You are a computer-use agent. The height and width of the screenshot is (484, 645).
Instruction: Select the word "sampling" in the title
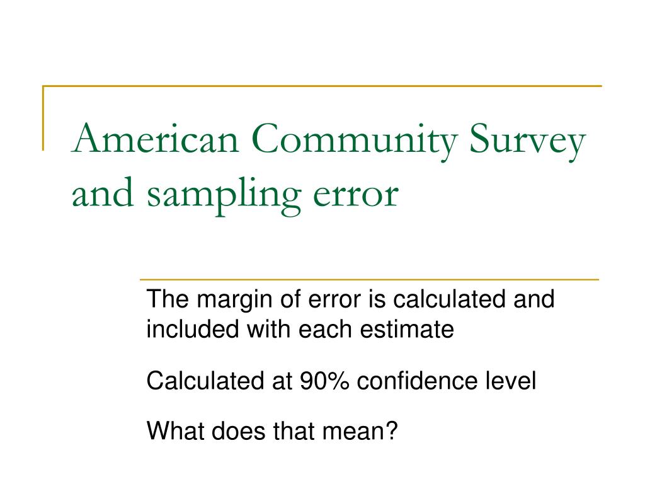[x=224, y=197]
